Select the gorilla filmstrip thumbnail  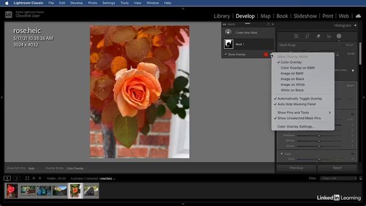(91, 191)
